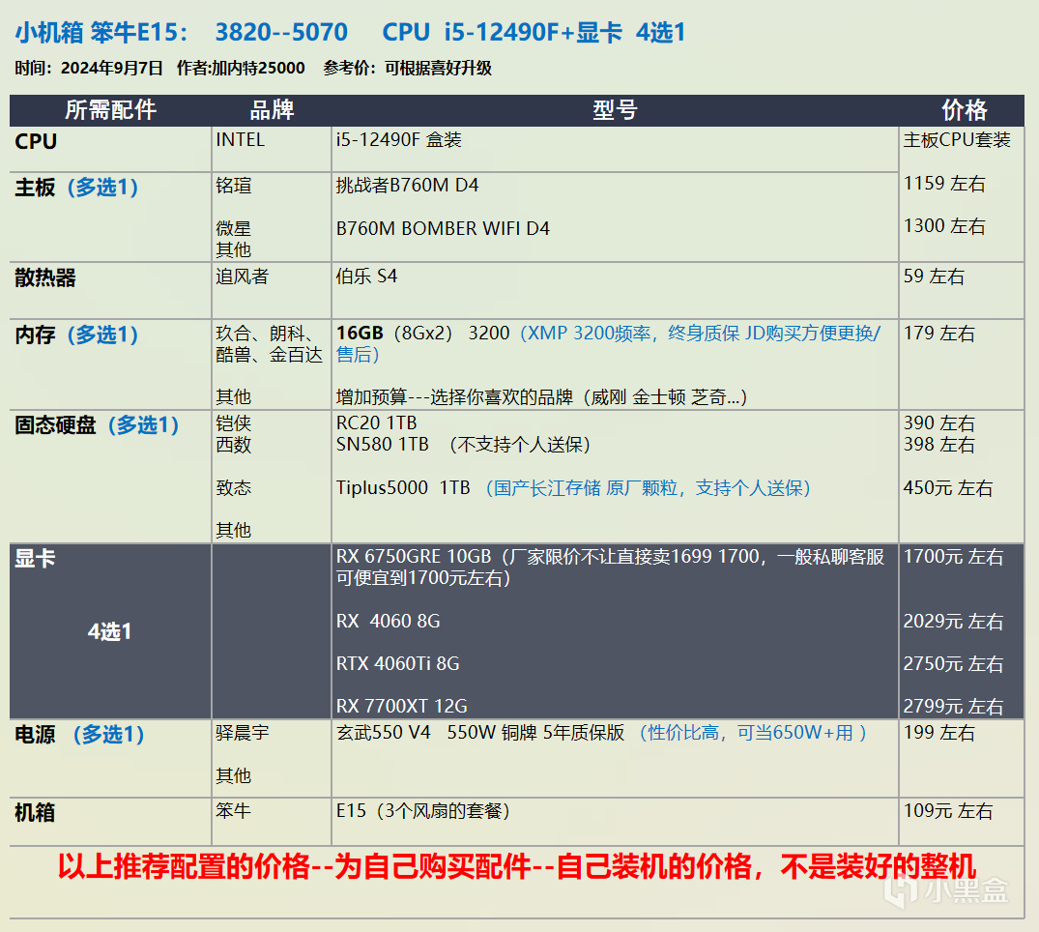Screen dimensions: 1039x932
Task: Click the price 390 左右
Action: coord(938,422)
